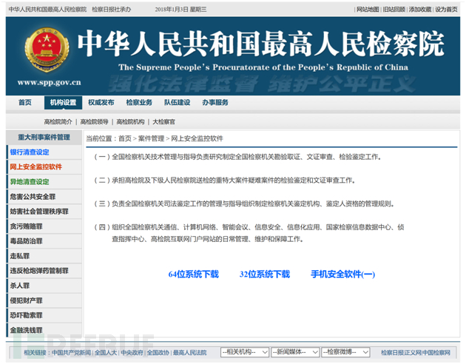Select 侵犯财产罪 in the sidebar

point(26,300)
